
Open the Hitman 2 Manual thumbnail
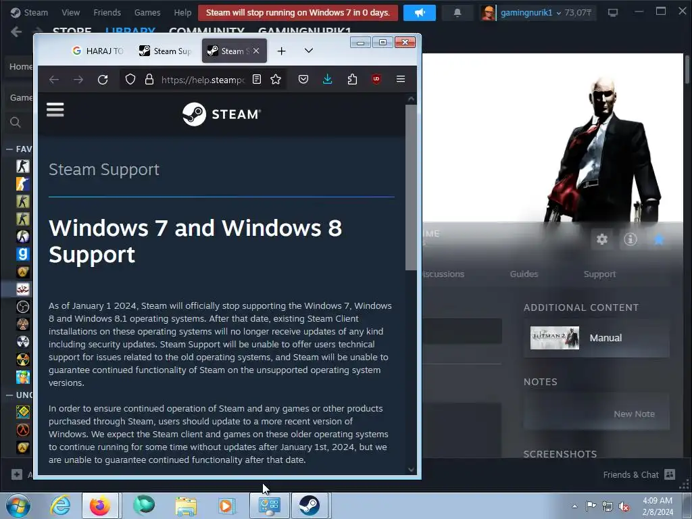click(x=554, y=338)
